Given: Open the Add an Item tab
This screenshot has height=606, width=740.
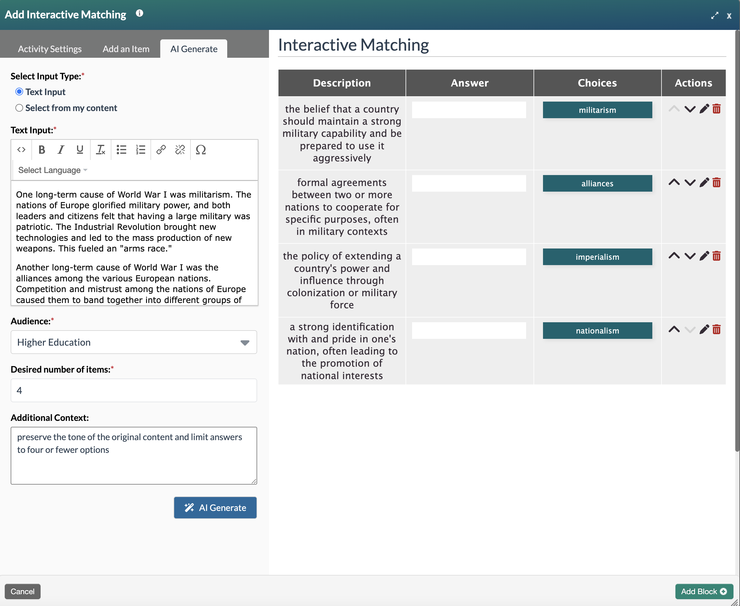Looking at the screenshot, I should (x=126, y=49).
